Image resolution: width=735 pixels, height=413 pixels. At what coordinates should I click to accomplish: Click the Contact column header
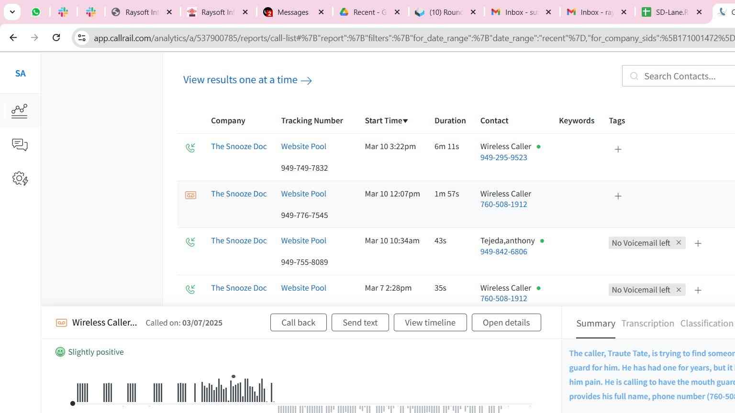point(494,120)
